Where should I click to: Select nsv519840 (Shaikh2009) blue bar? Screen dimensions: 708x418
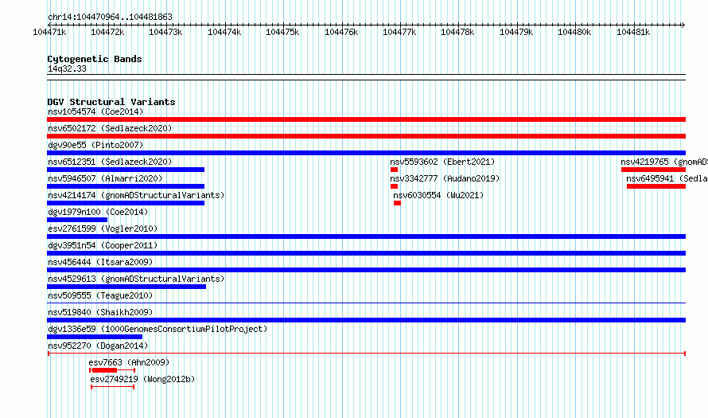pos(366,320)
